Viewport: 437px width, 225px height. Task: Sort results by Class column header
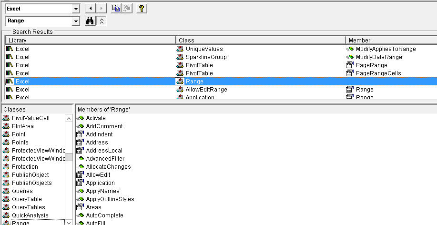(x=261, y=41)
